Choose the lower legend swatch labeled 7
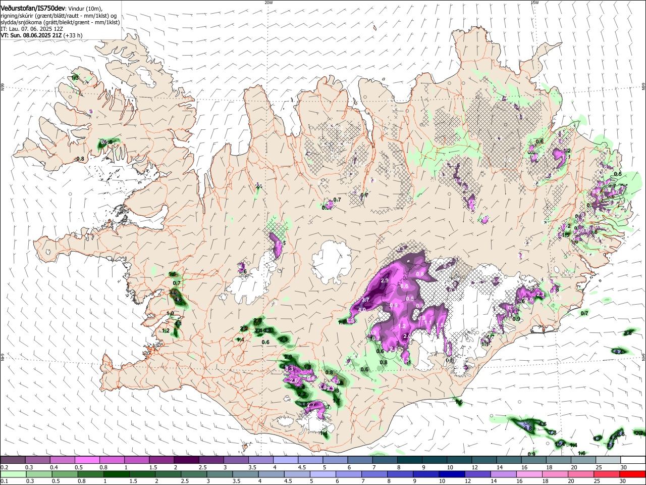The image size is (646, 485). (x=374, y=474)
